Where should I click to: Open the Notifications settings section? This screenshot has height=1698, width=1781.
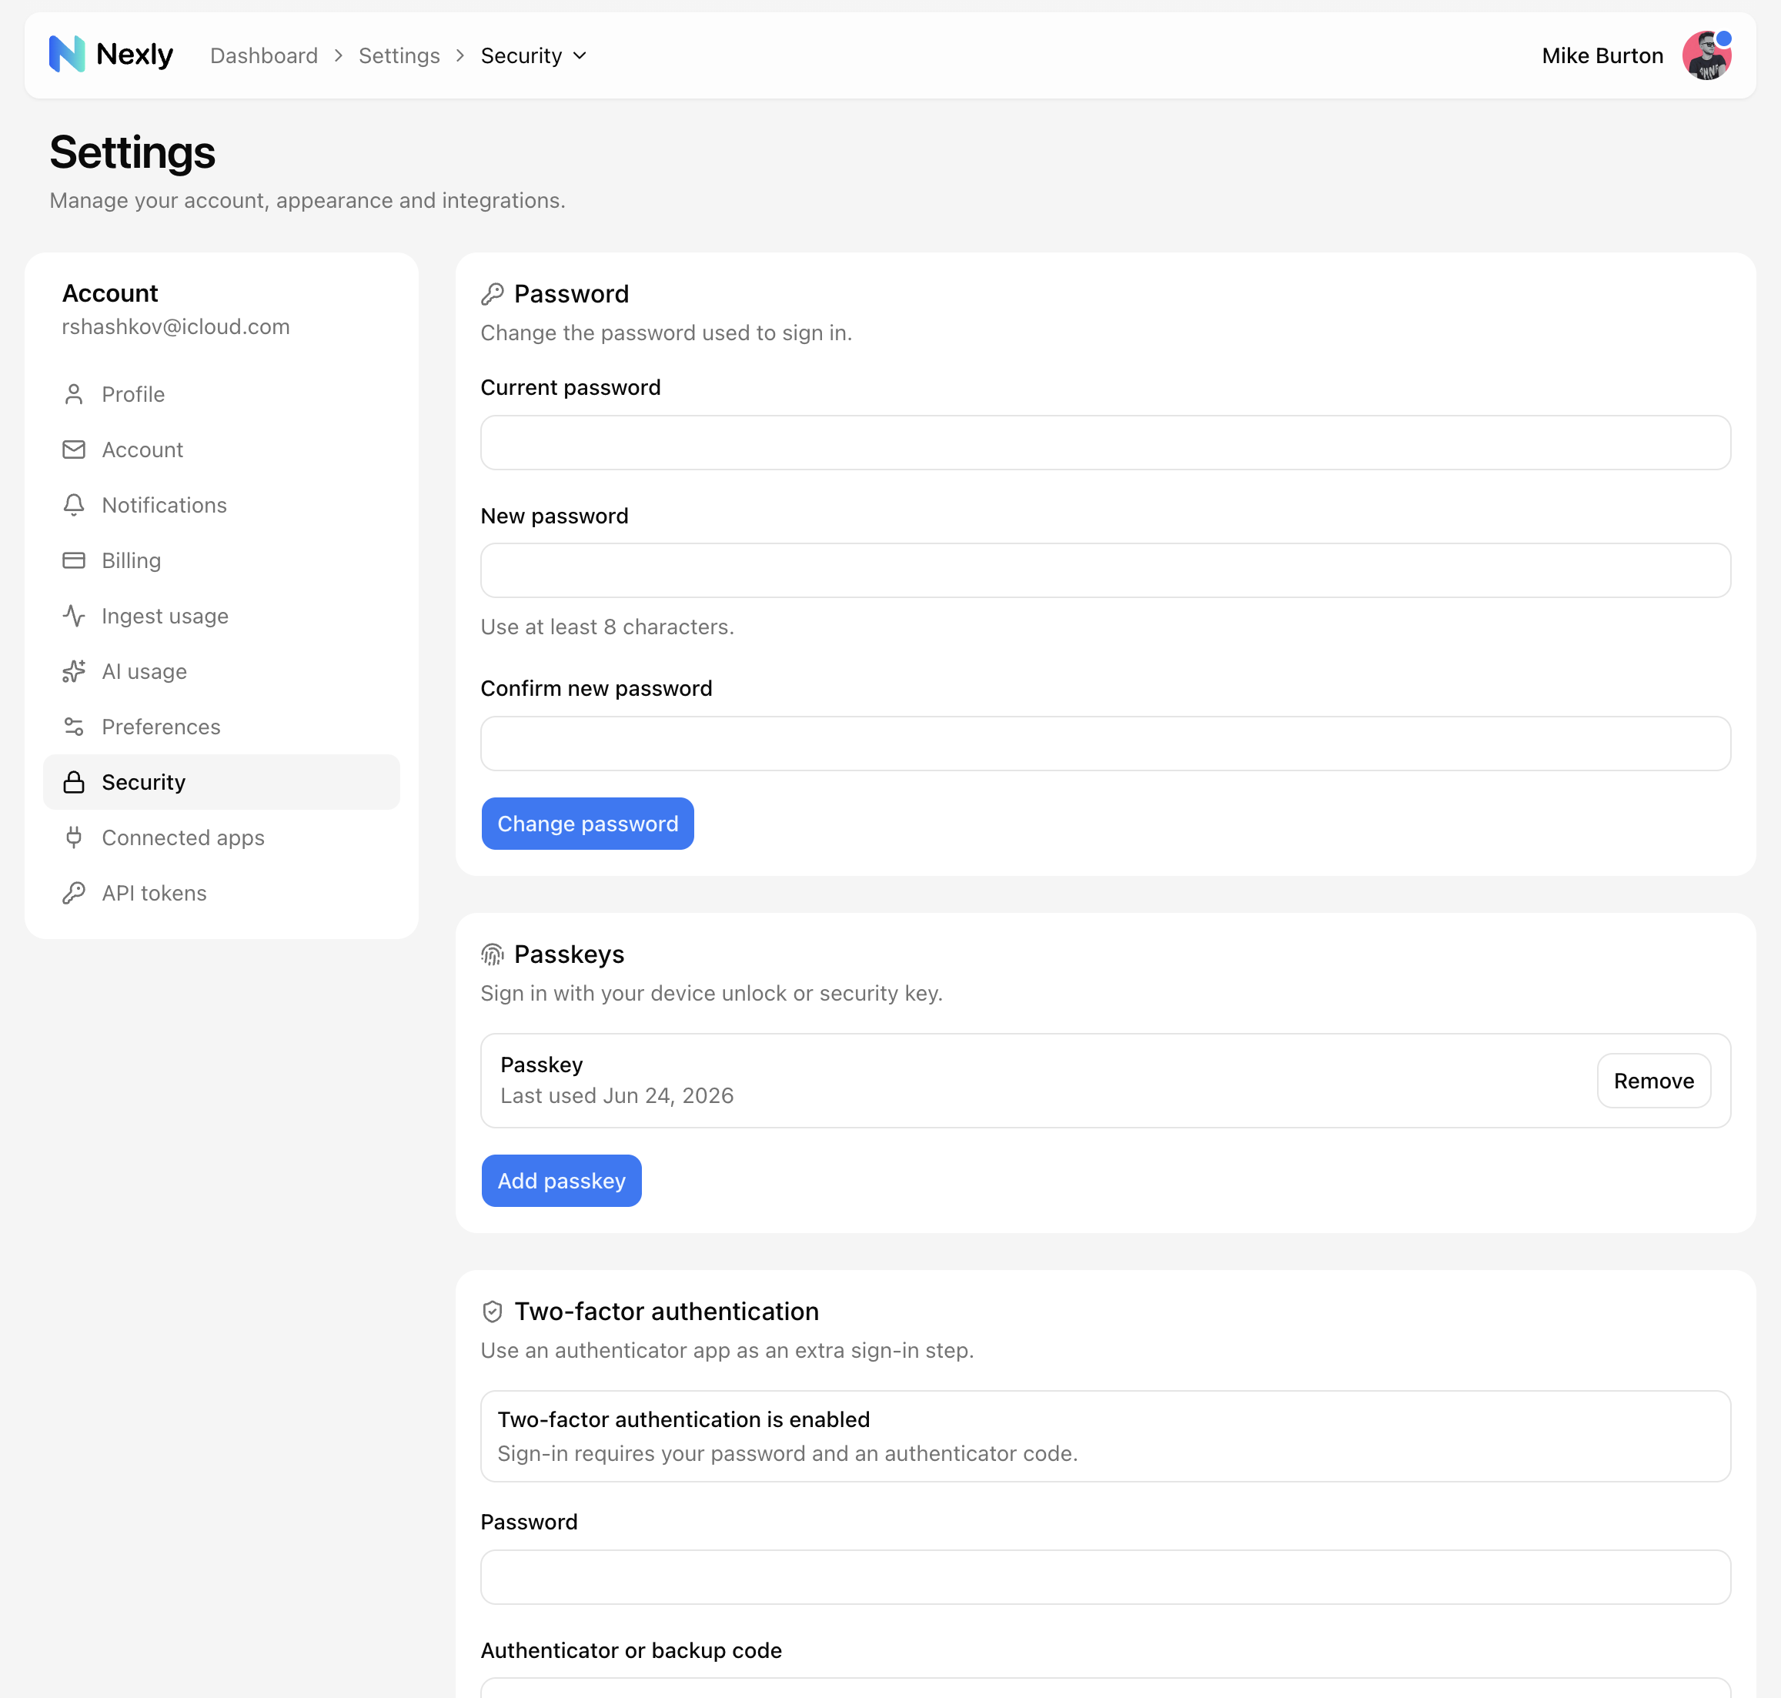[222, 505]
